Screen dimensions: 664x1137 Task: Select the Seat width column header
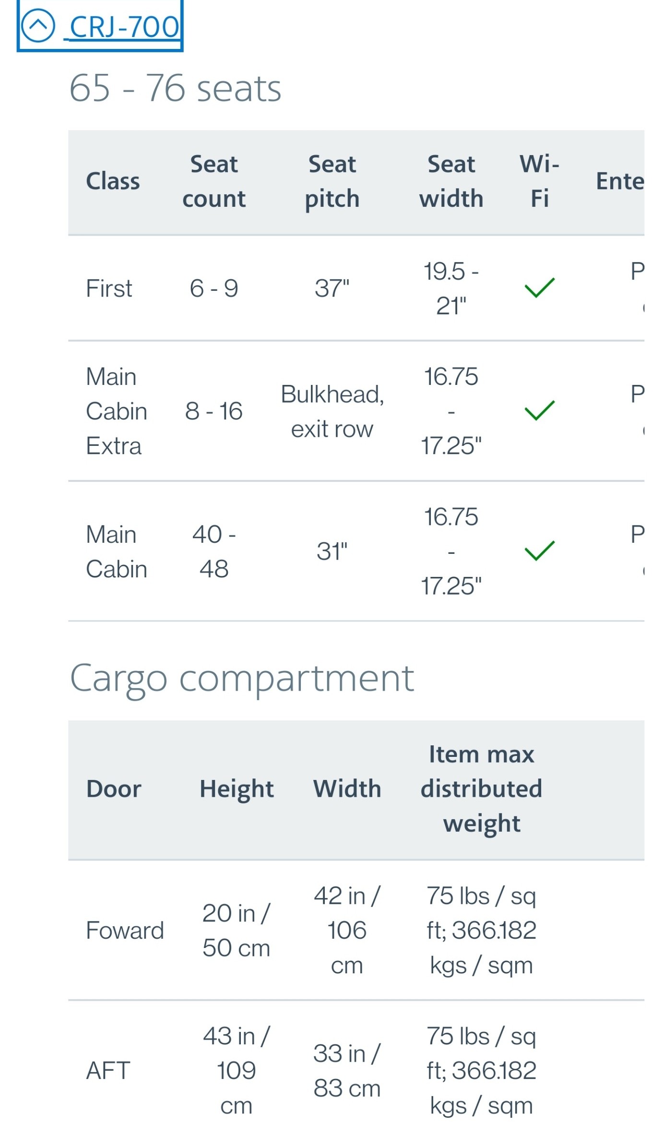click(x=451, y=181)
